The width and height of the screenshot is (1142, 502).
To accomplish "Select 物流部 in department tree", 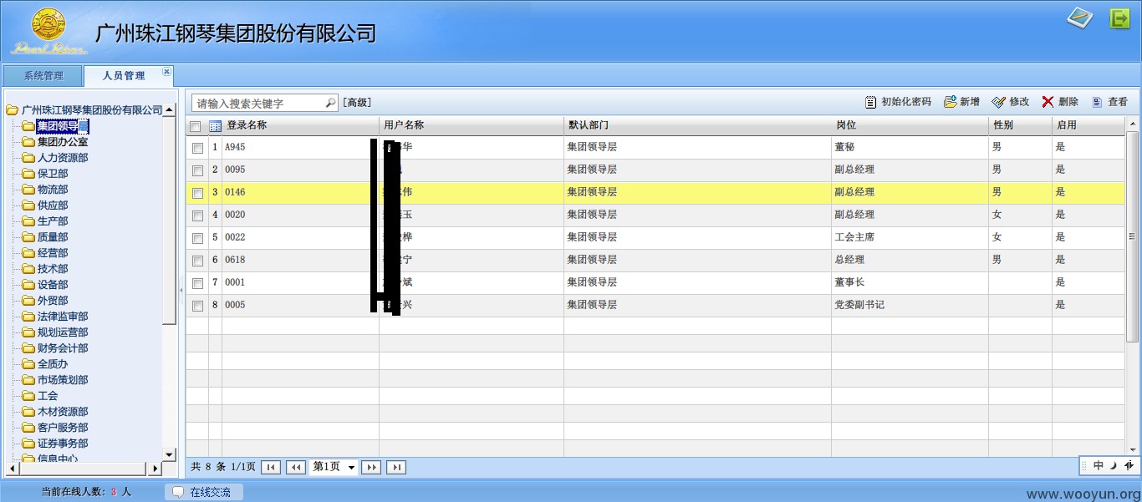I will coord(53,190).
